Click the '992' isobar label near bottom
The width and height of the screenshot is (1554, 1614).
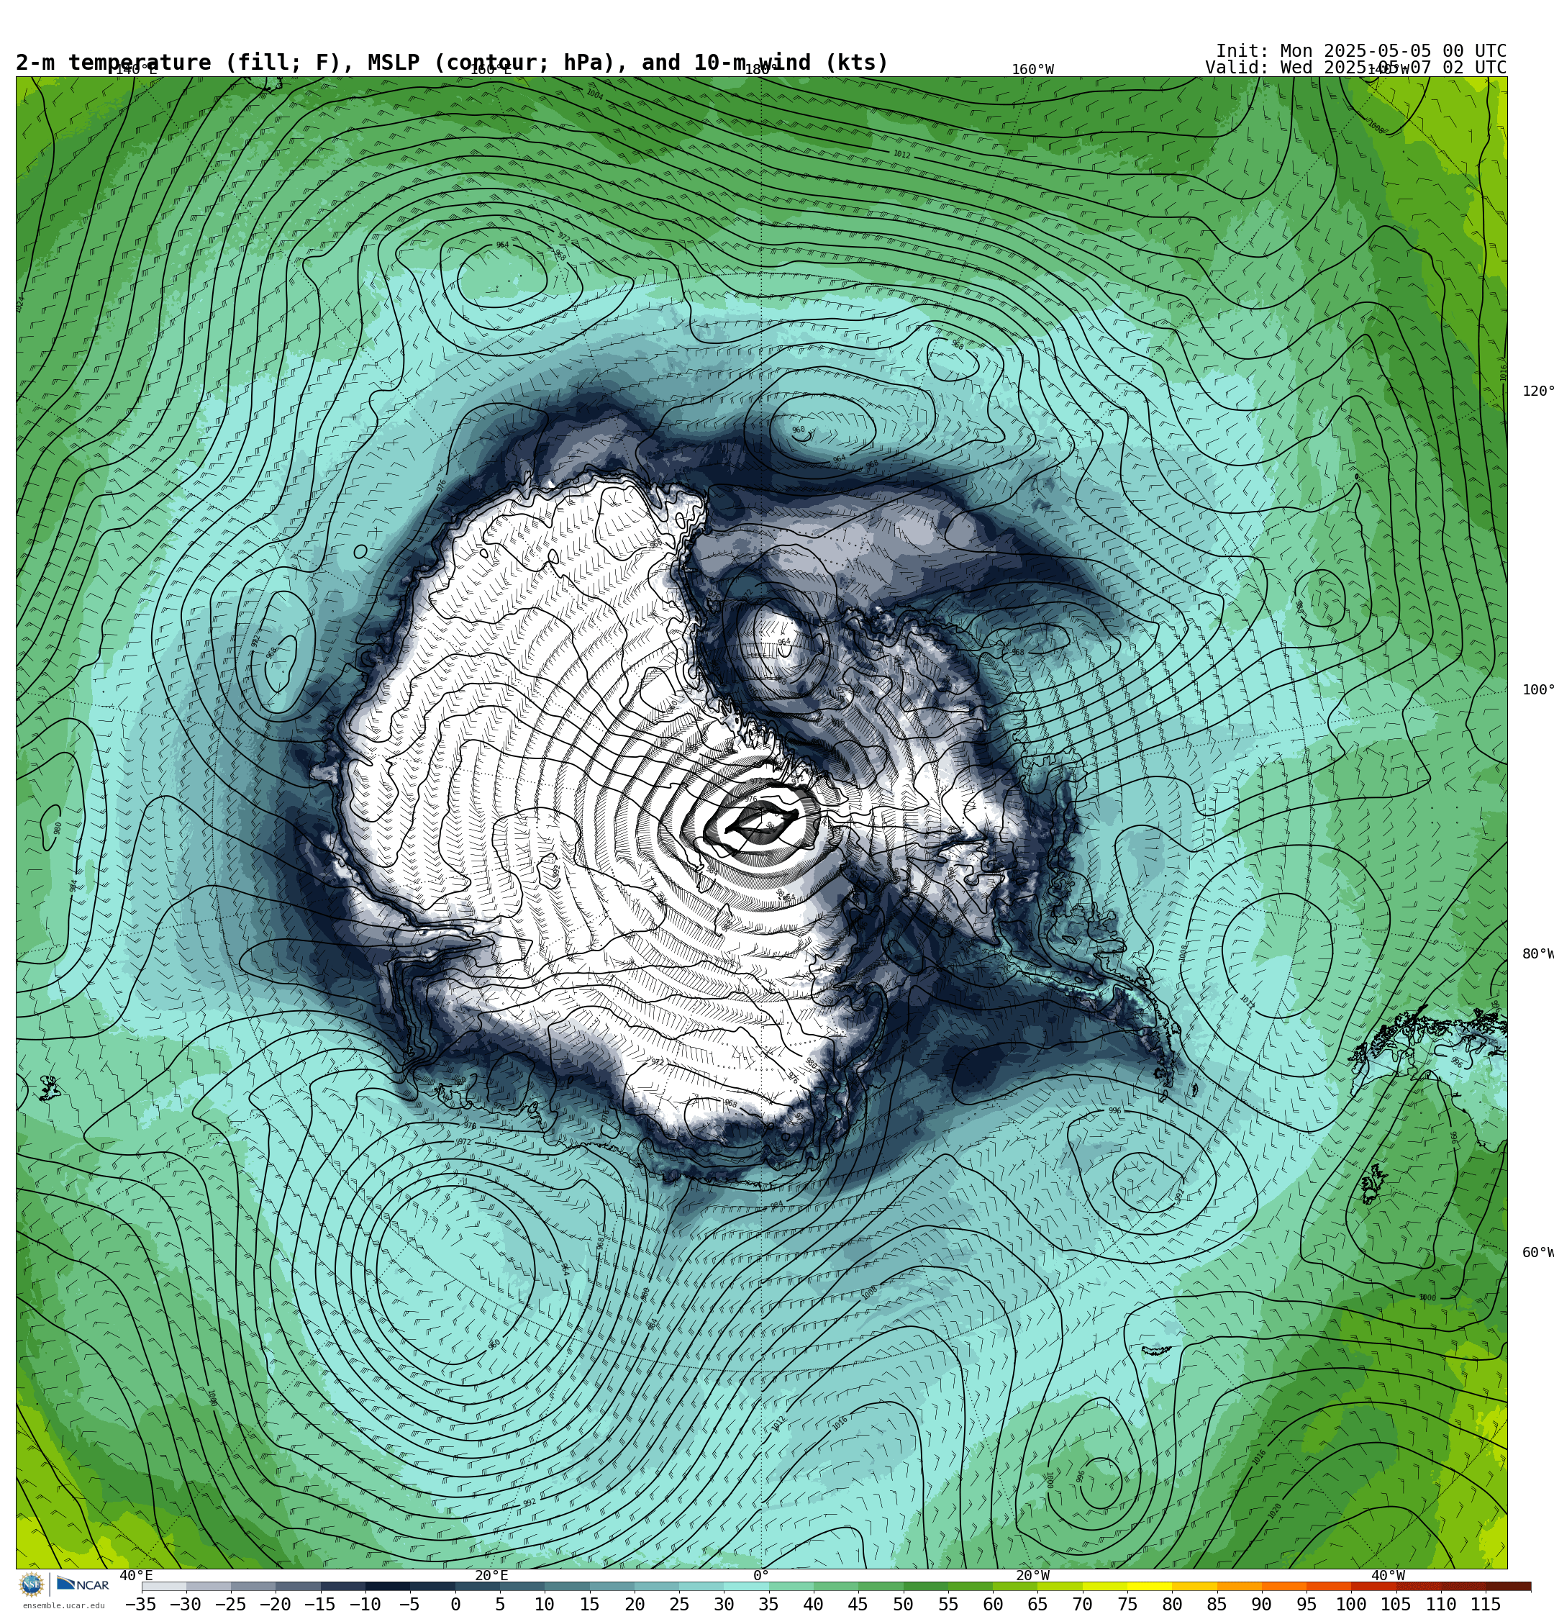[530, 1502]
